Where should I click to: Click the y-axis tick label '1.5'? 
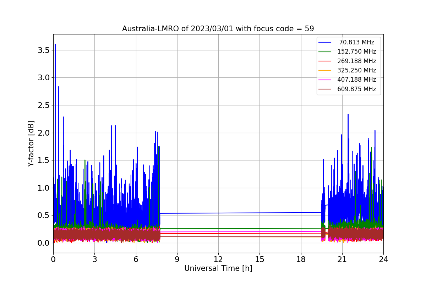tap(44, 160)
